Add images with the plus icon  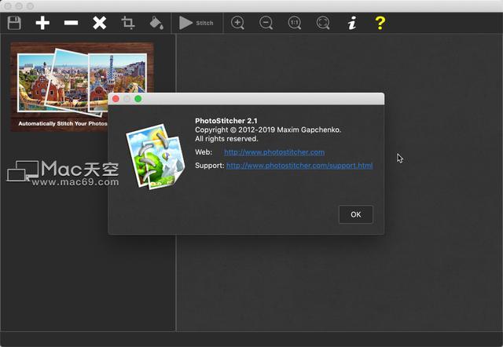(x=42, y=23)
